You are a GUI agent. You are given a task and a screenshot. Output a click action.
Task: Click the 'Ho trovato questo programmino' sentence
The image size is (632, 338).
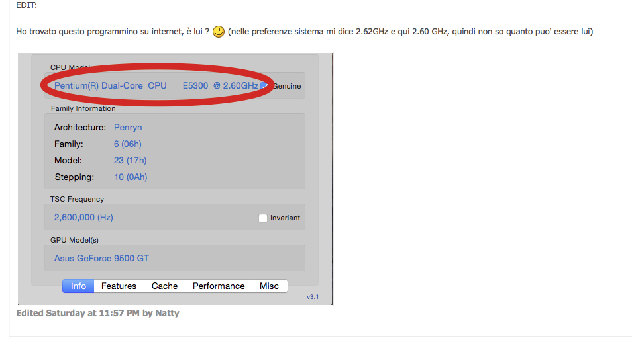pyautogui.click(x=304, y=32)
